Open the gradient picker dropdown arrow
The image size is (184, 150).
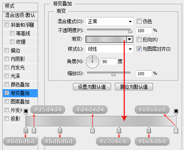130,39
